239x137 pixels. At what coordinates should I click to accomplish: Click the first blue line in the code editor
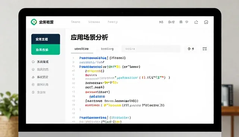coord(102,58)
